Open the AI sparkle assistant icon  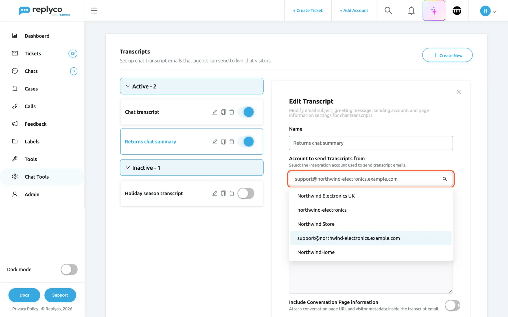coord(434,11)
